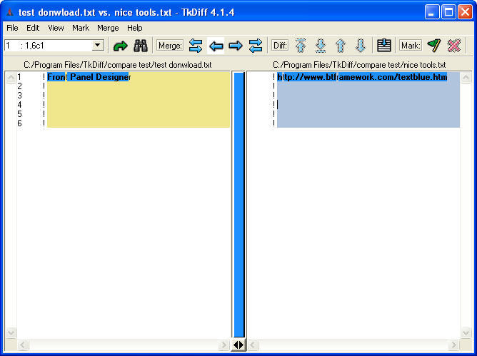Open find with the binoculars icon
Viewport: 477px width, 356px height.
click(x=141, y=46)
